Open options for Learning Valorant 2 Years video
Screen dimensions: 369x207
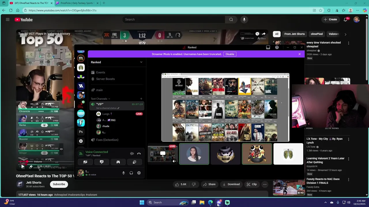point(349,159)
